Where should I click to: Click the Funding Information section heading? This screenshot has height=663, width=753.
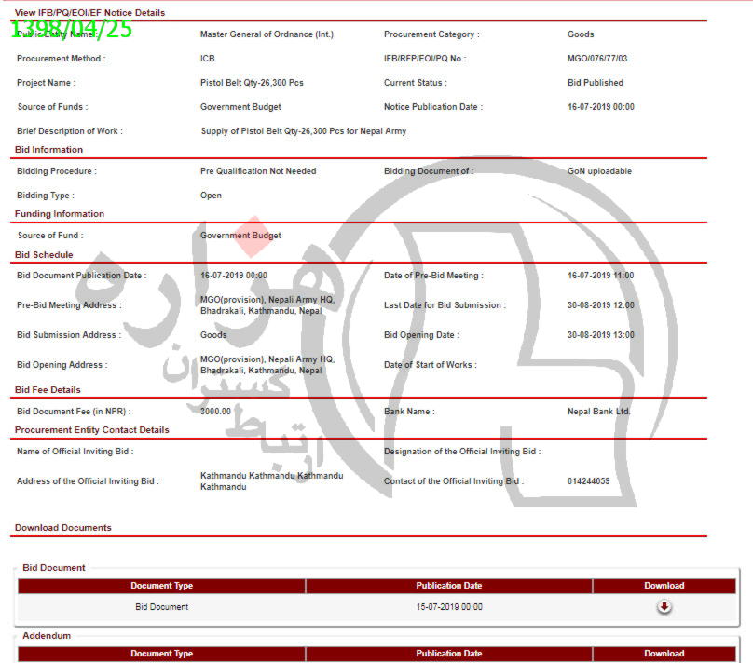(60, 214)
